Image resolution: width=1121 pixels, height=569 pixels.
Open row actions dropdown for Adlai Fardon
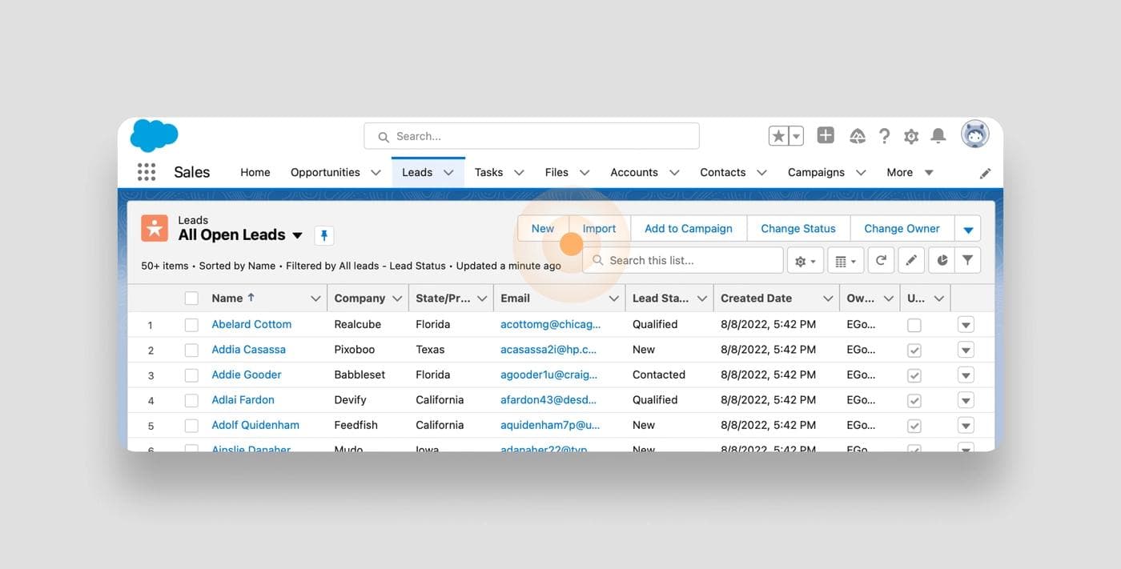coord(966,400)
